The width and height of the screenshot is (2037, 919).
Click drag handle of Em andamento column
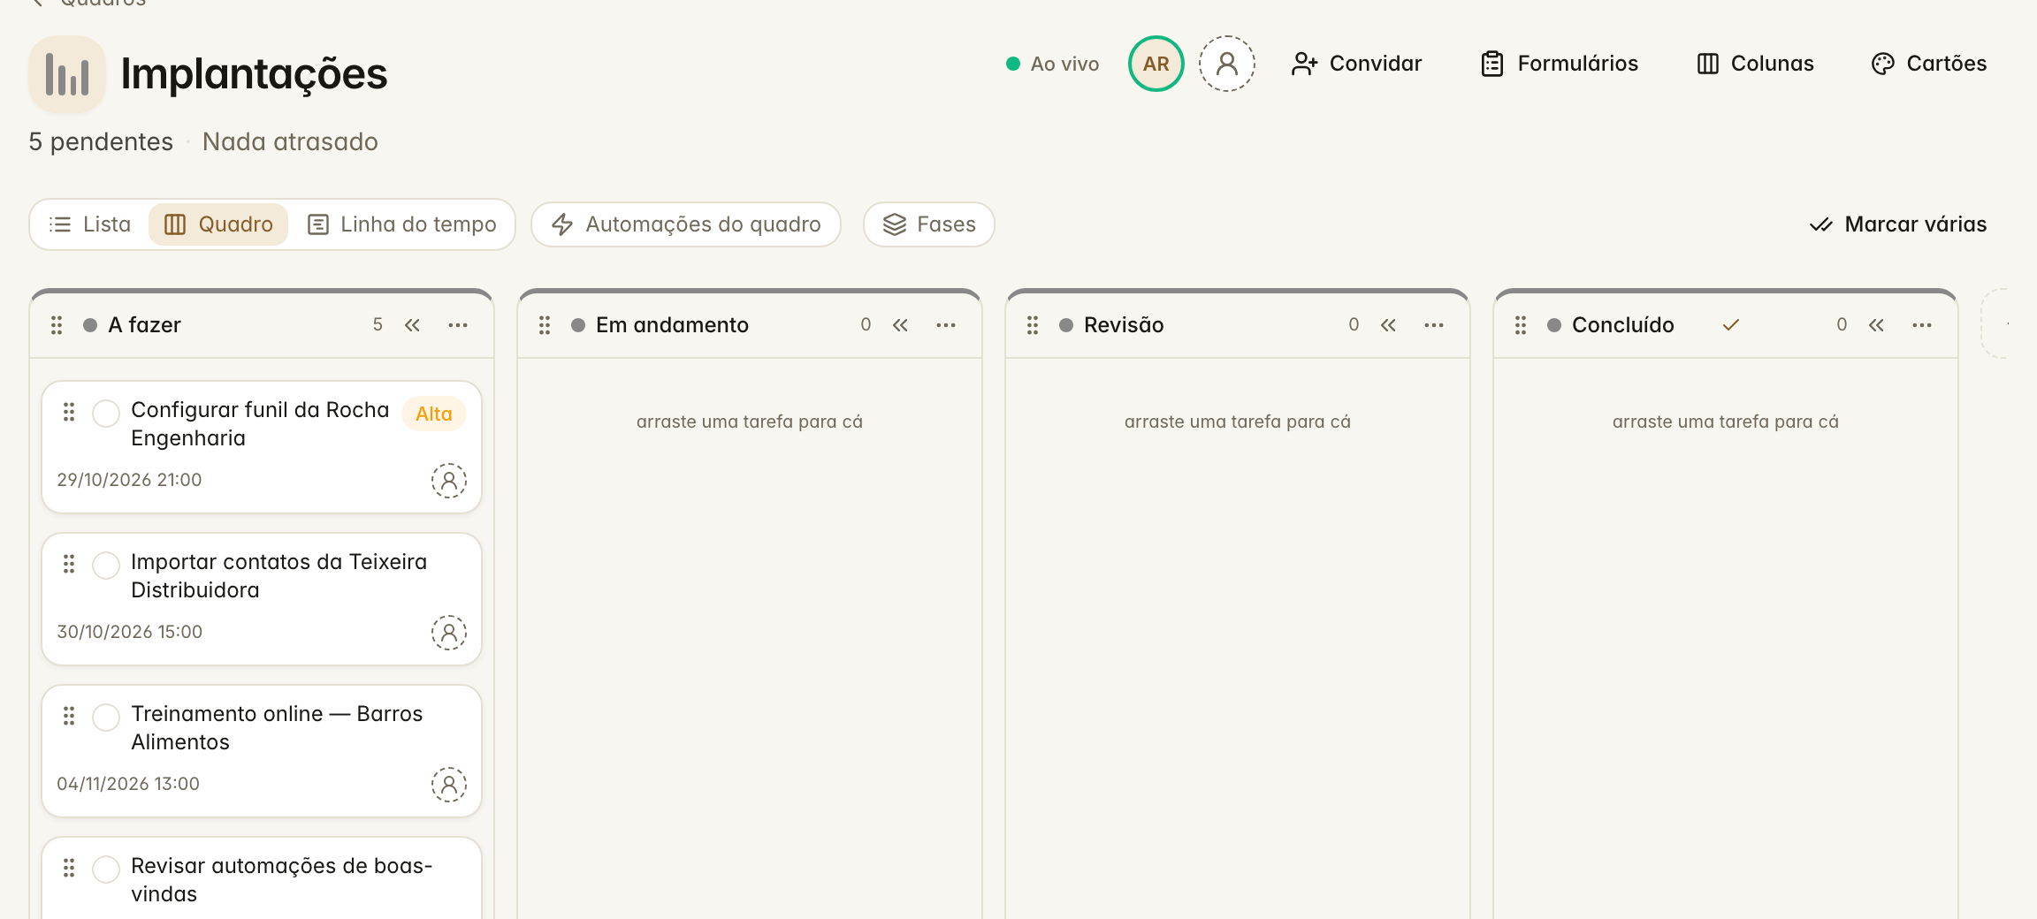(545, 325)
